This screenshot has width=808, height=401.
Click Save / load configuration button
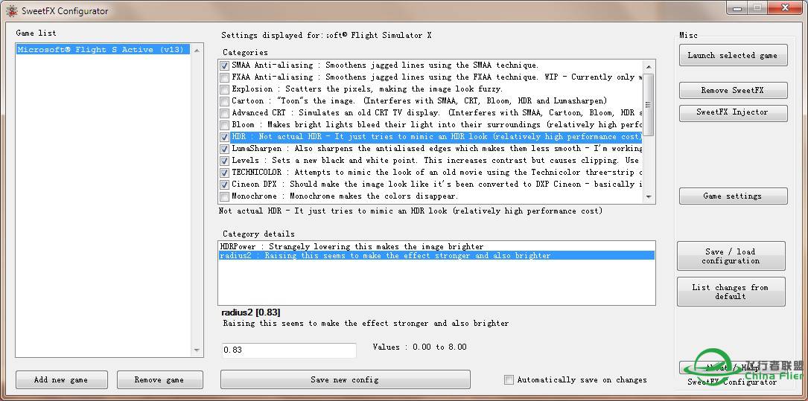pyautogui.click(x=731, y=256)
